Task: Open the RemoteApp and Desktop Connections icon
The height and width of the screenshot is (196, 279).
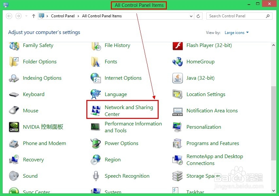Action: pos(178,160)
